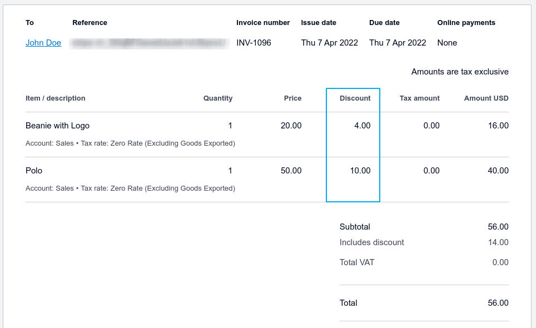Click the invoice number INV-1096
This screenshot has height=328, width=536.
pos(254,43)
